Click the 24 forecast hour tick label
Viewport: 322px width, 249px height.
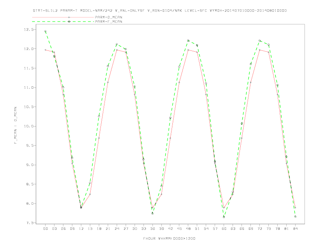point(117,229)
